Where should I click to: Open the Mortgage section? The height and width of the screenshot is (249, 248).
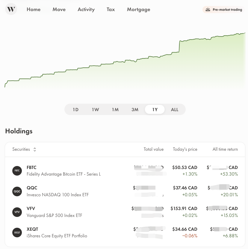(139, 9)
